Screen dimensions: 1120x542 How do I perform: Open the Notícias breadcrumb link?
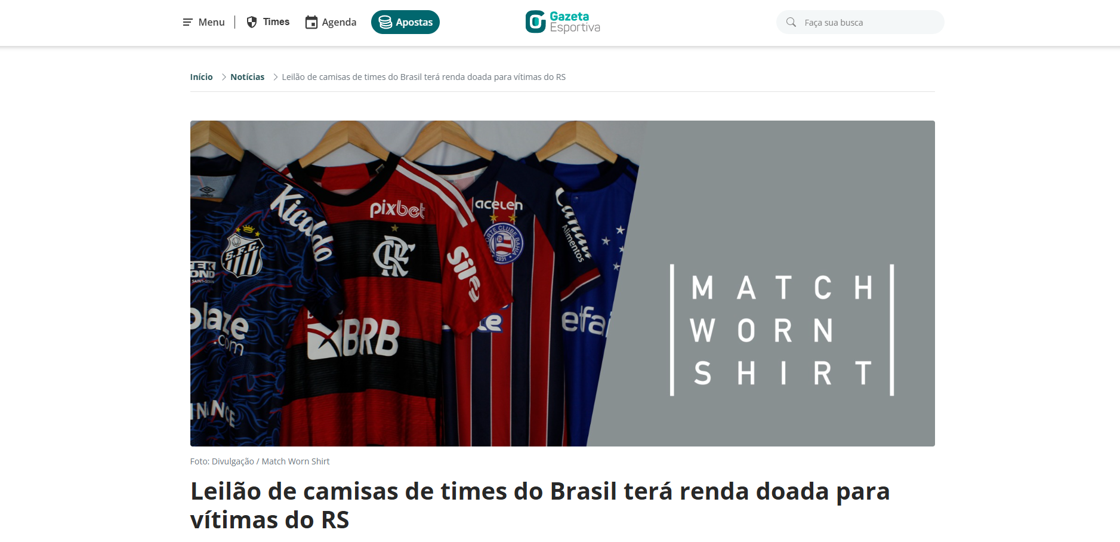pyautogui.click(x=247, y=77)
